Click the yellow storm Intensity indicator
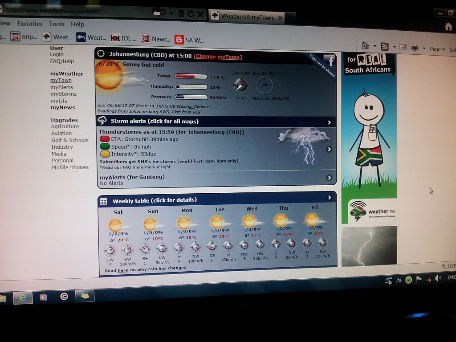456x342 pixels. [105, 154]
